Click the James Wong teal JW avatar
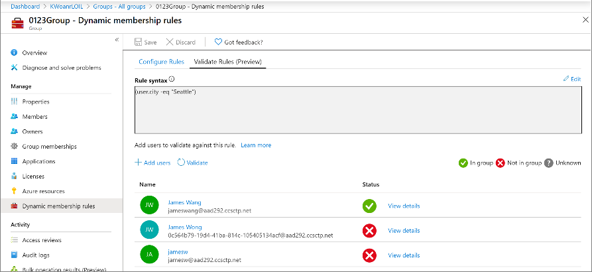 (150, 230)
